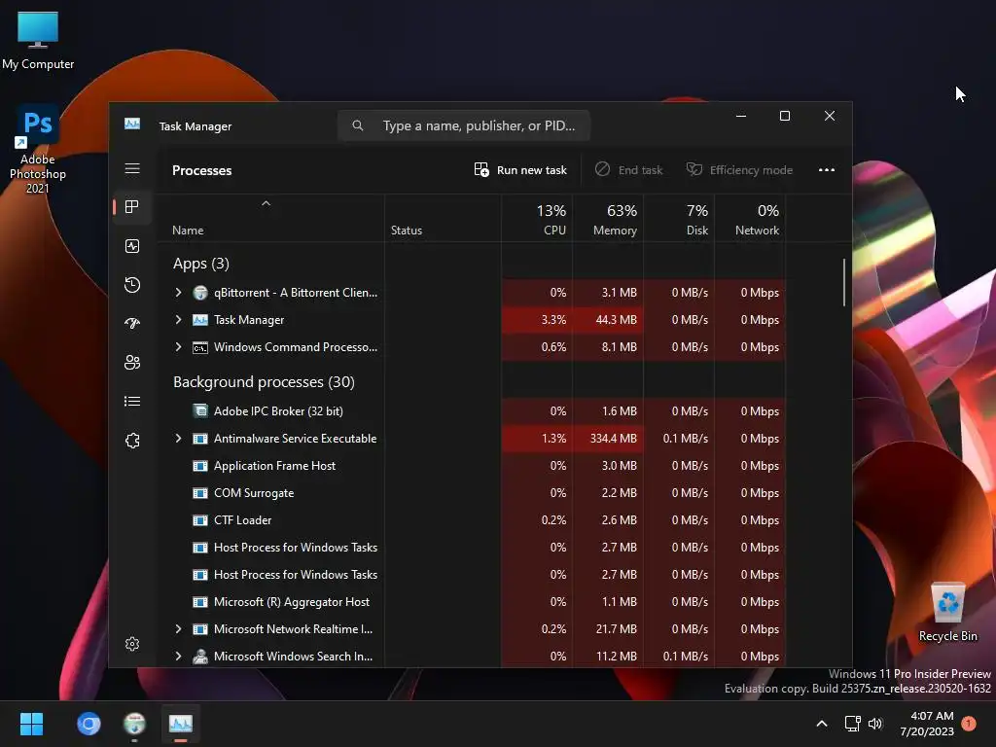Click Background processes (30) group heading
Image resolution: width=996 pixels, height=747 pixels.
coord(264,381)
